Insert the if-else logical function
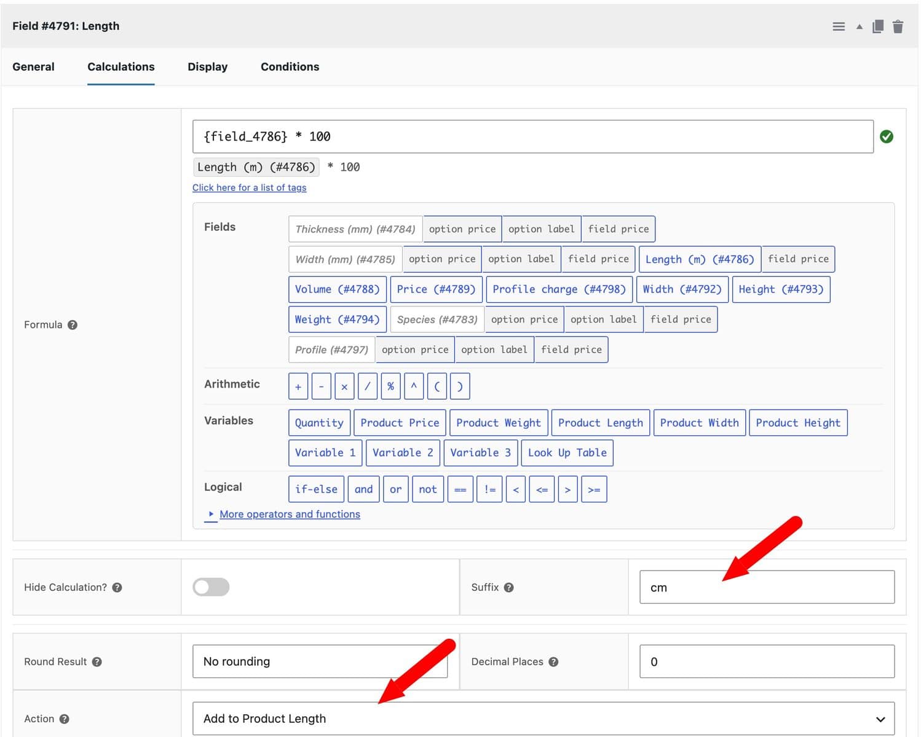Image resolution: width=921 pixels, height=737 pixels. 316,489
